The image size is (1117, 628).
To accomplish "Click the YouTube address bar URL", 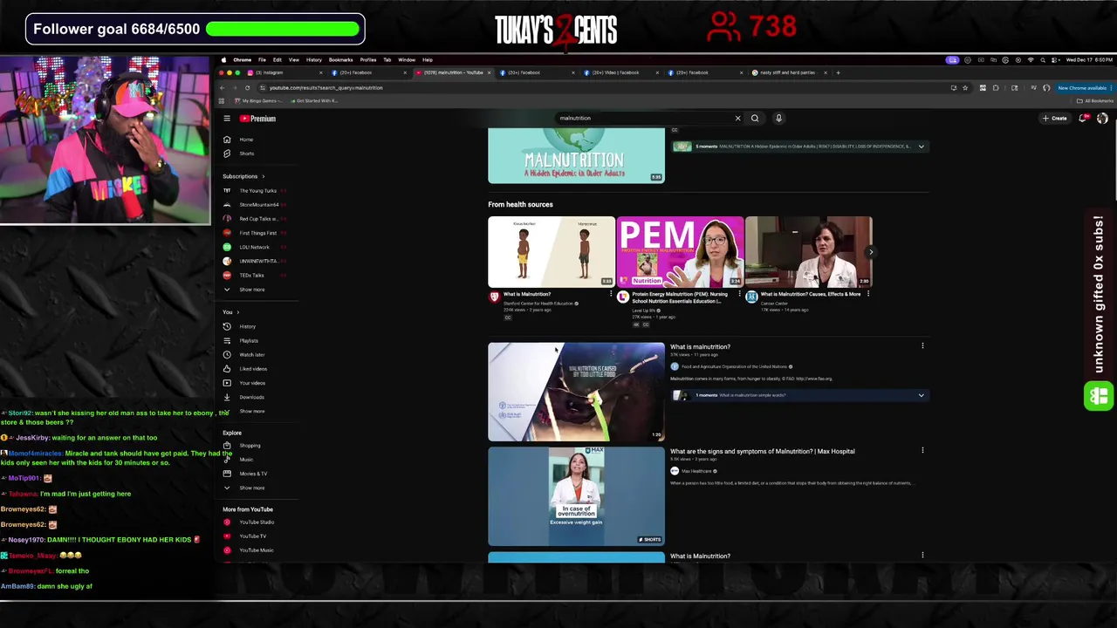I will point(326,88).
